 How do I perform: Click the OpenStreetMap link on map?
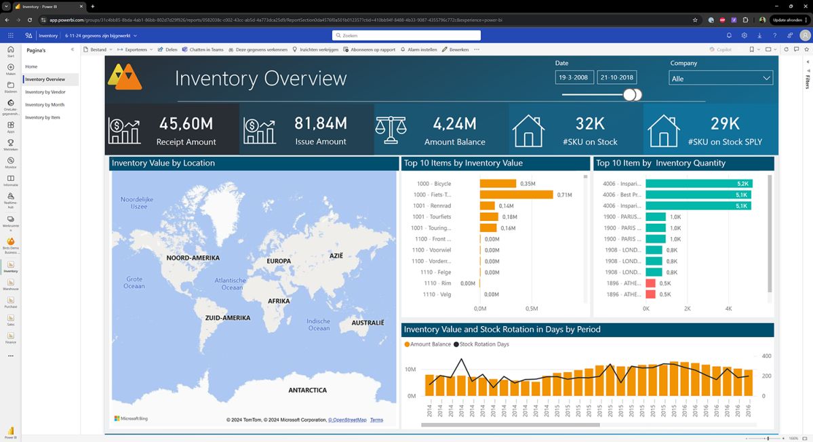click(x=347, y=420)
